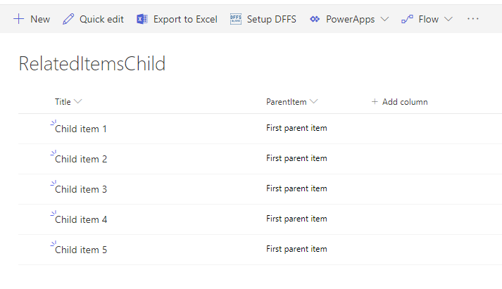Click the plus icon beside Add column

pos(375,102)
